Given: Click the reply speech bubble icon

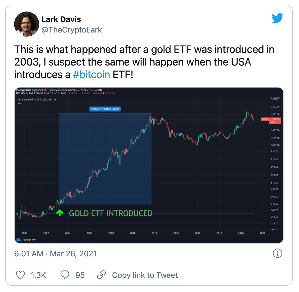Looking at the screenshot, I should pos(65,275).
